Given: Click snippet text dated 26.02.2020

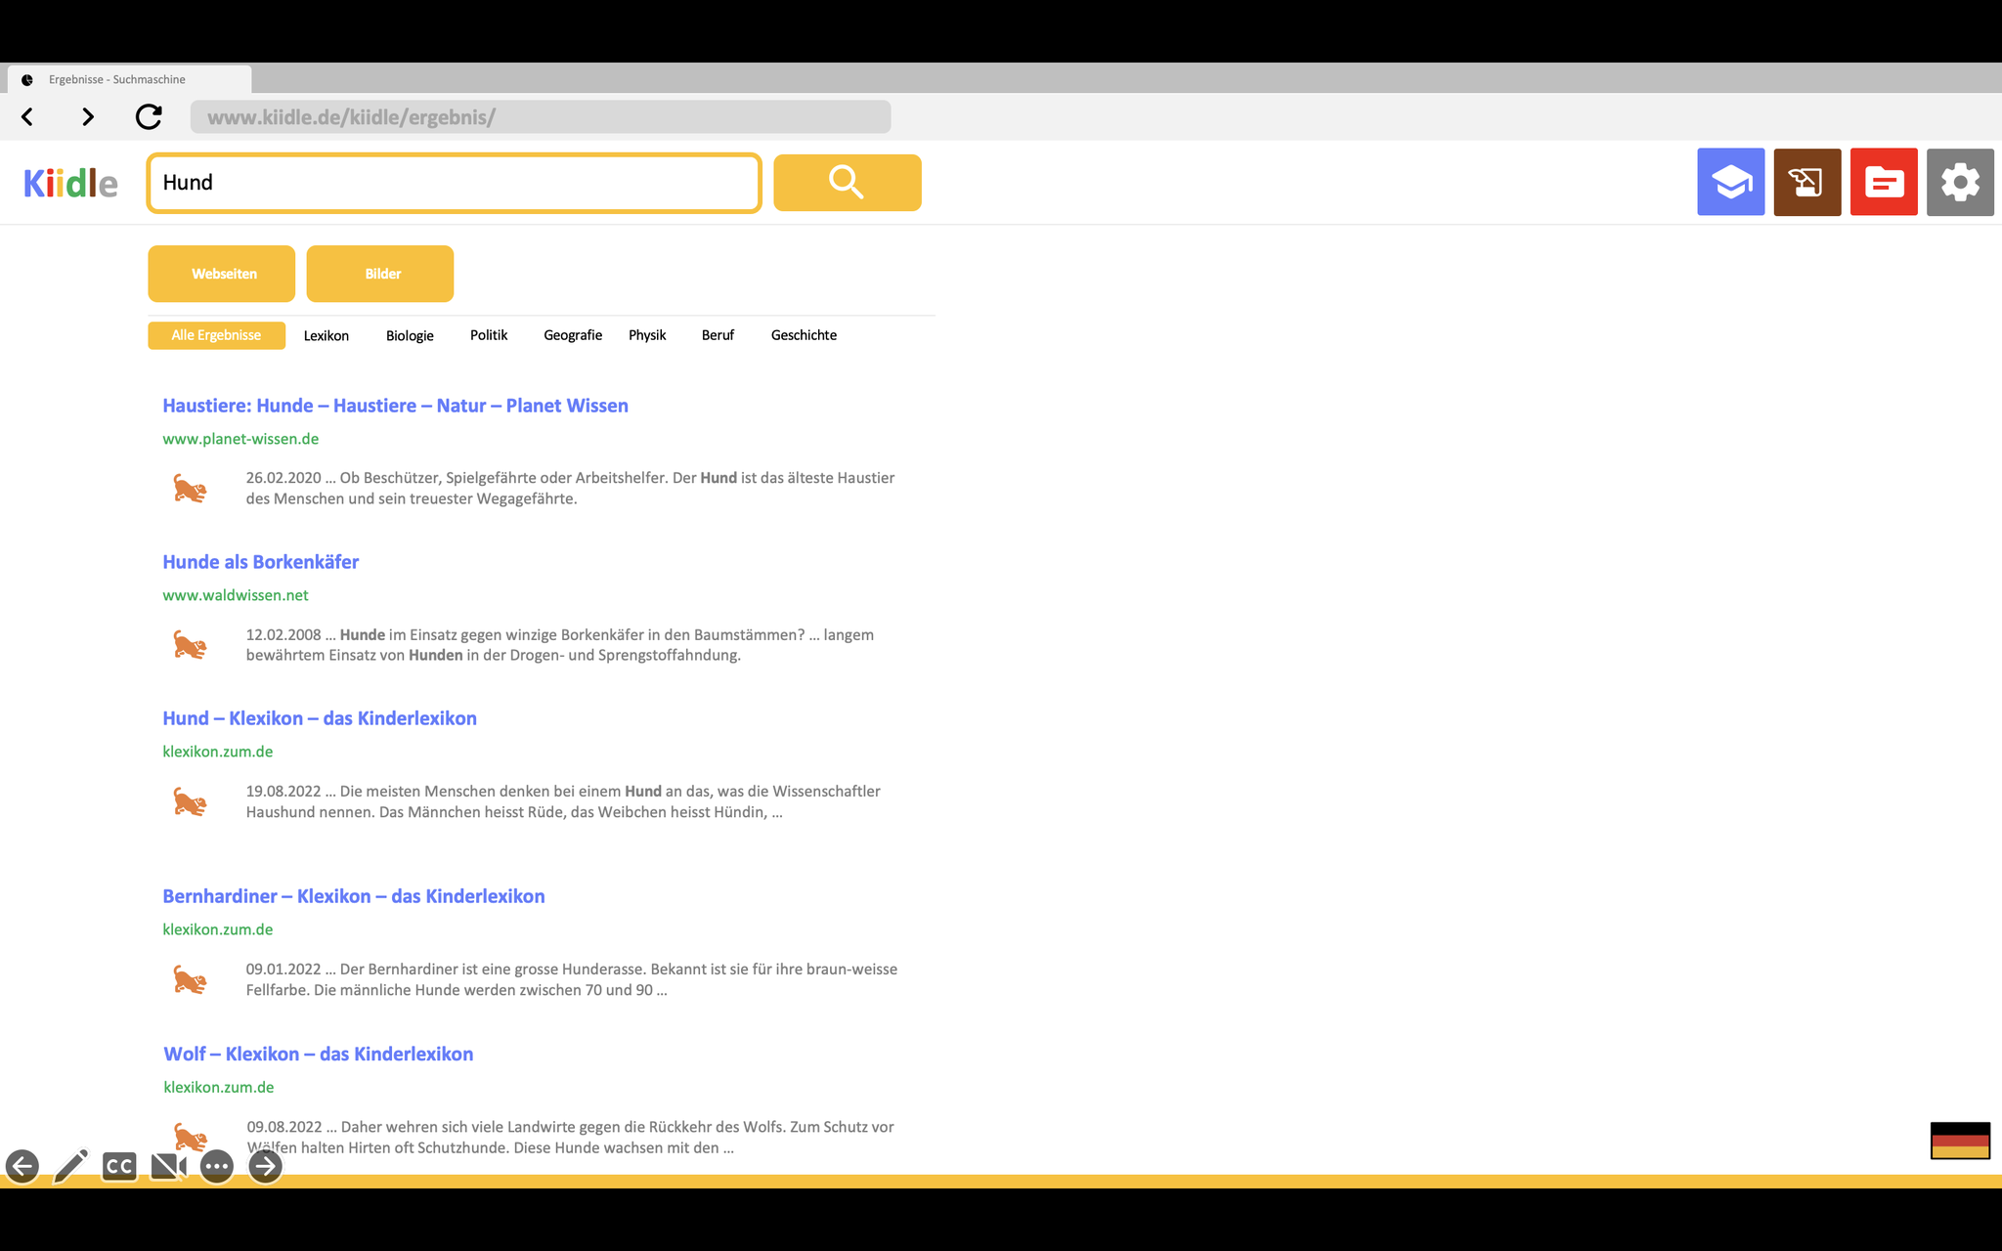Looking at the screenshot, I should [570, 488].
